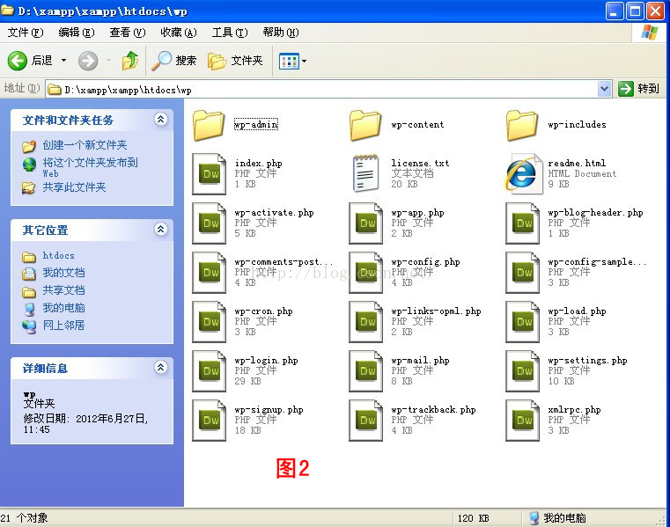
Task: Select wp-config.php file icon
Action: 365,273
